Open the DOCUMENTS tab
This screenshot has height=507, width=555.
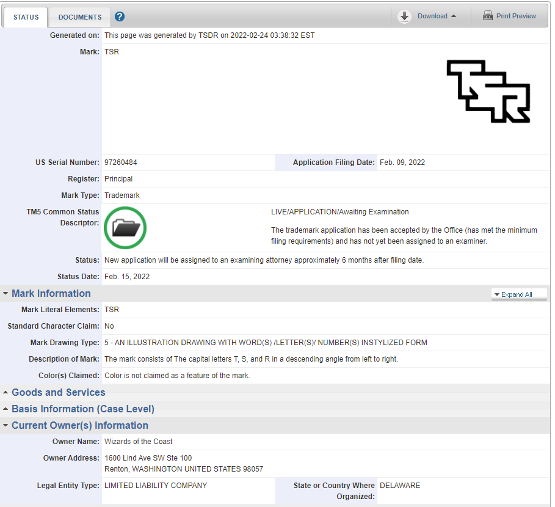[80, 17]
